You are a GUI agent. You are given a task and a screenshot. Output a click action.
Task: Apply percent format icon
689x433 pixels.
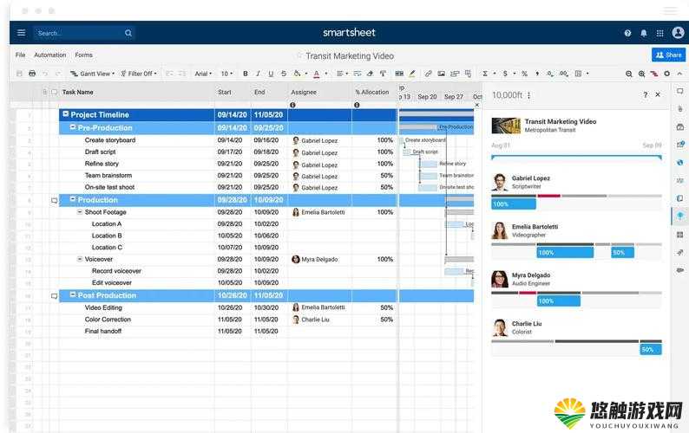pyautogui.click(x=524, y=74)
